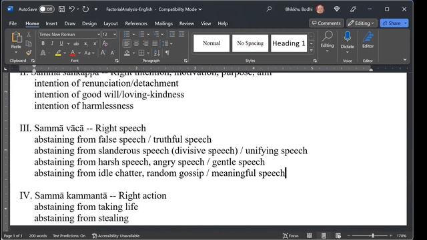Open the Font dialog launcher
The height and width of the screenshot is (240, 427).
point(117,61)
